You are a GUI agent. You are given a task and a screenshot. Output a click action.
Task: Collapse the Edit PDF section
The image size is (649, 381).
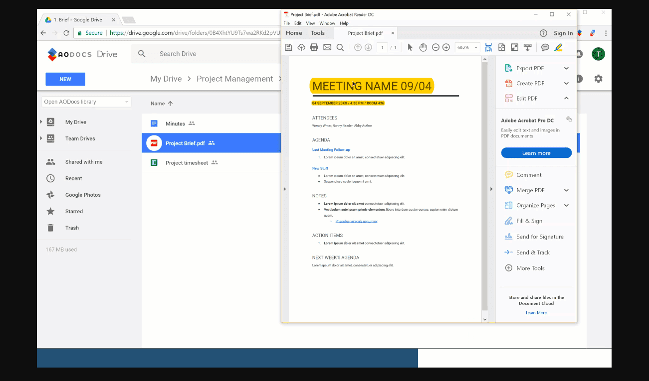click(x=566, y=98)
